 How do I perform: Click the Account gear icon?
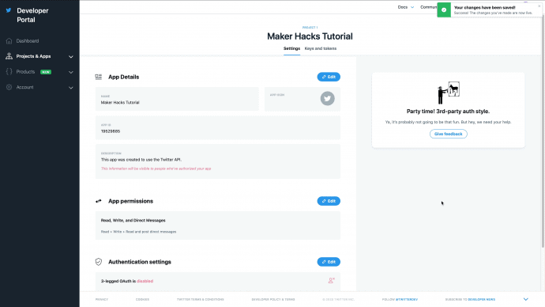click(x=9, y=87)
